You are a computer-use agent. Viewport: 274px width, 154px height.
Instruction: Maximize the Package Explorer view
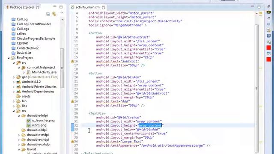(61, 7)
